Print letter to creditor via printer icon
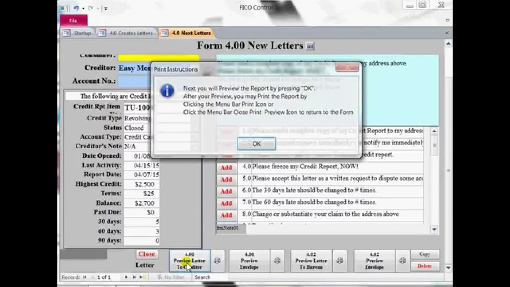 [217, 261]
